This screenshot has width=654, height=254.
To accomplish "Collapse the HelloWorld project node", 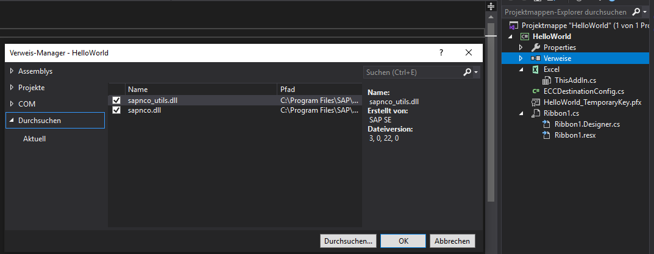I will pos(510,37).
